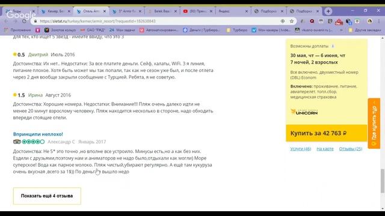Open the ОАО РЖД bookmark
385x216 pixels.
93,30
